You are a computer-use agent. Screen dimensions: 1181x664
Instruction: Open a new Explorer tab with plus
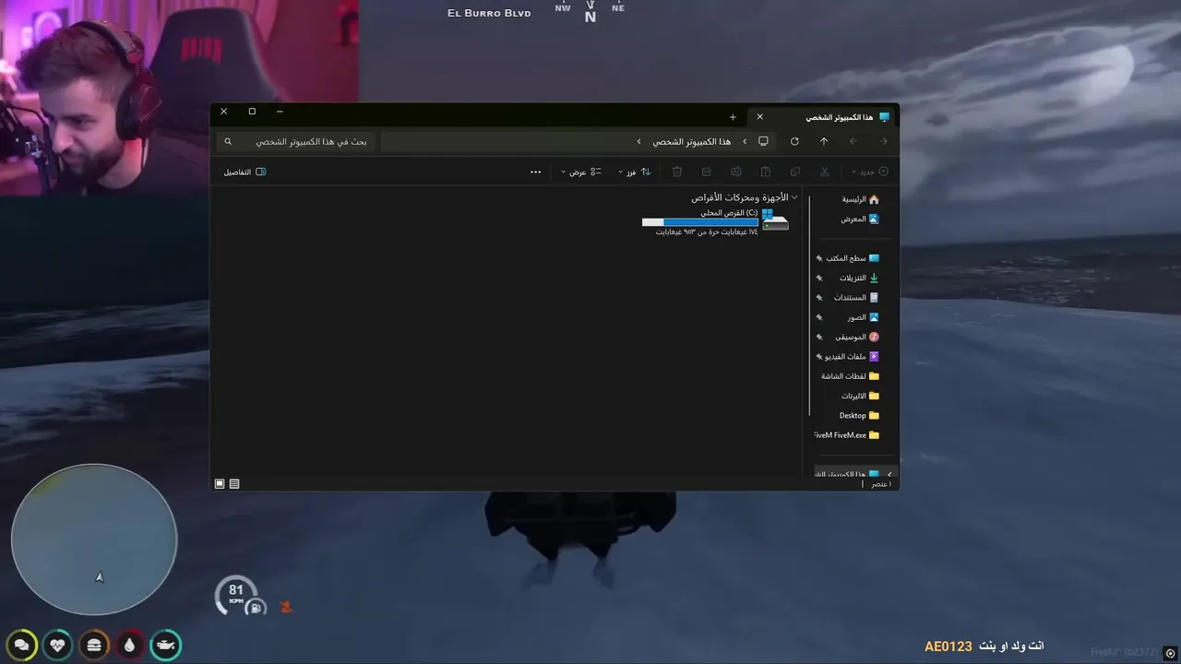pos(733,117)
